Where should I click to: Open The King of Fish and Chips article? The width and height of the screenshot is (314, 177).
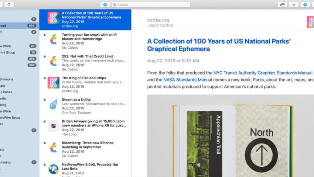[85, 84]
